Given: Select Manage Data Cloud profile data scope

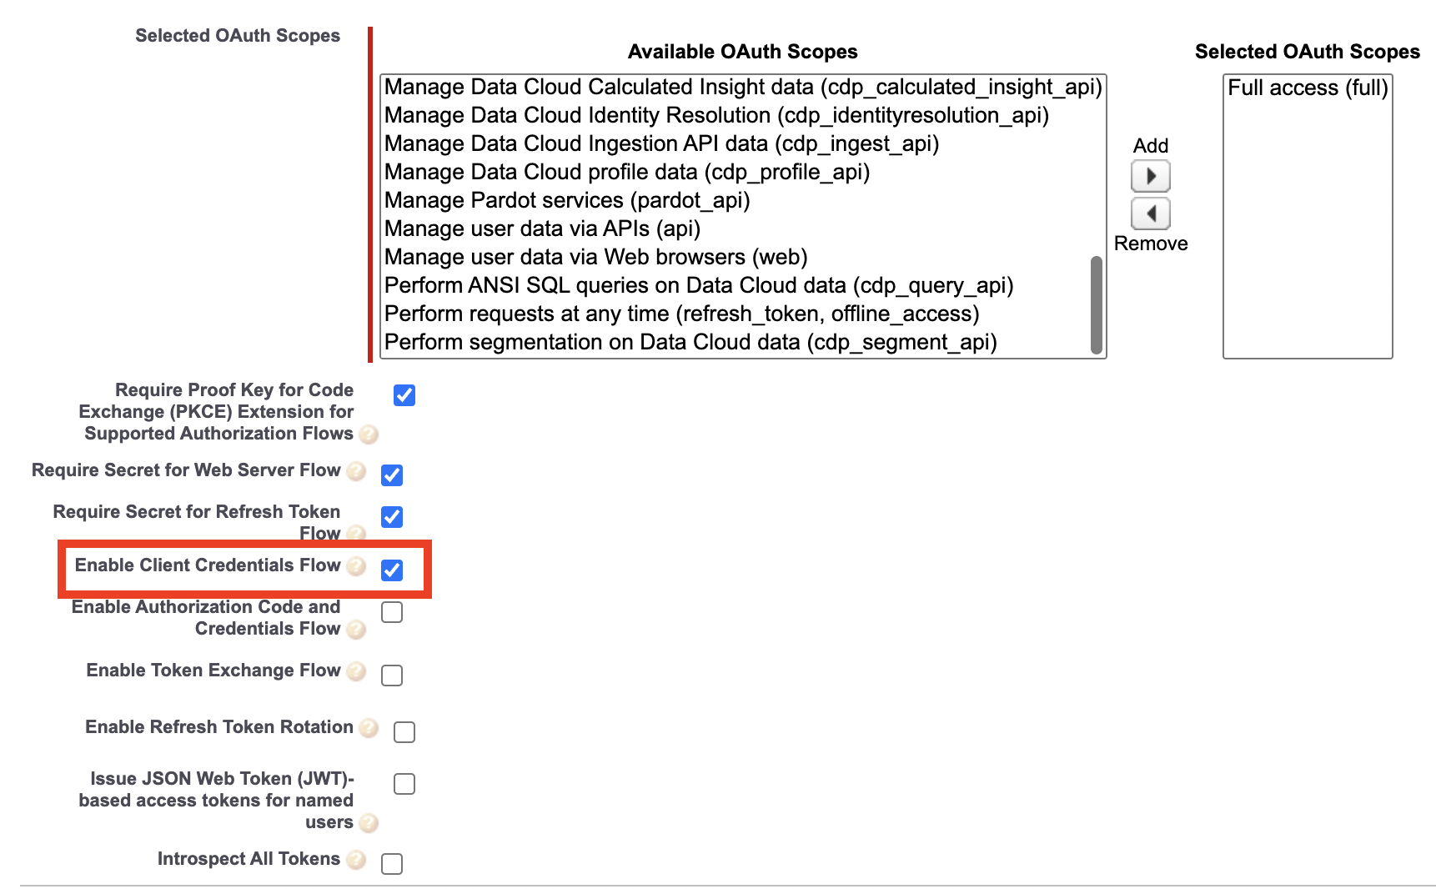Looking at the screenshot, I should 626,172.
